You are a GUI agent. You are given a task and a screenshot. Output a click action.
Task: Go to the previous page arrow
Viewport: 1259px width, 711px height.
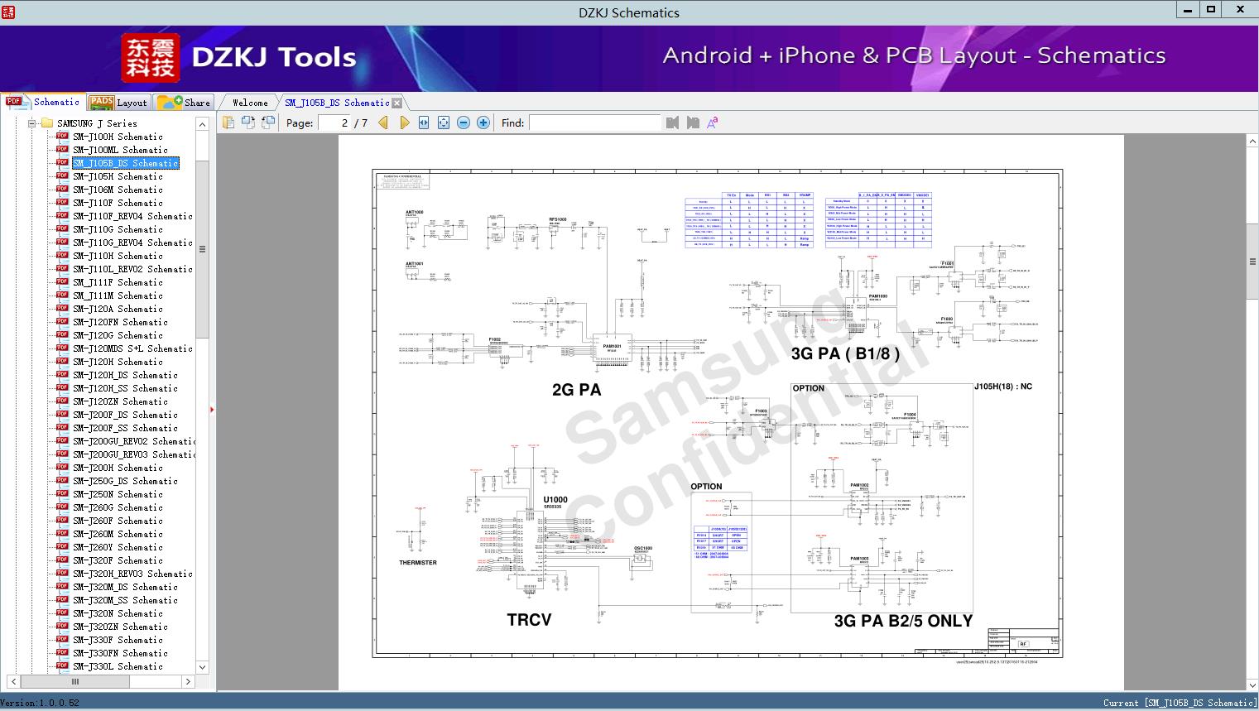tap(383, 123)
